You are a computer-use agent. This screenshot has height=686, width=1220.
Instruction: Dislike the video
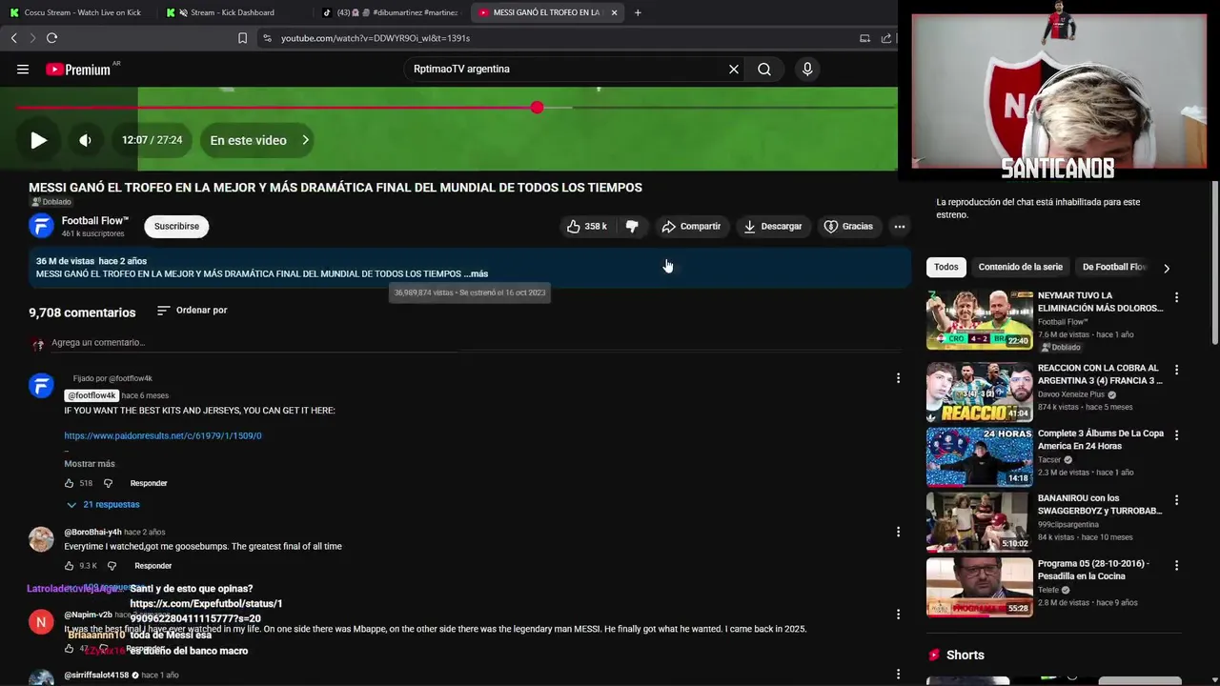click(x=632, y=226)
